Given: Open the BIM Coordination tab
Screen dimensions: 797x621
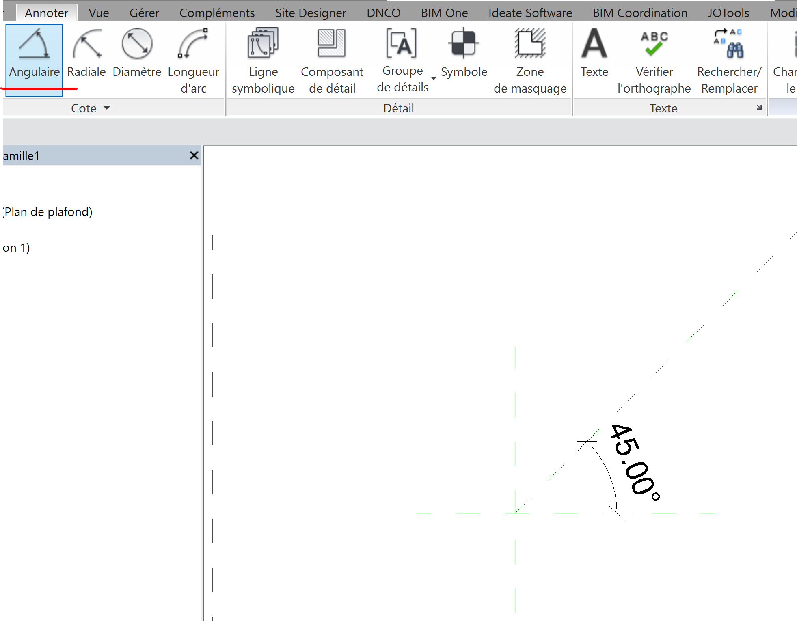Looking at the screenshot, I should tap(640, 13).
